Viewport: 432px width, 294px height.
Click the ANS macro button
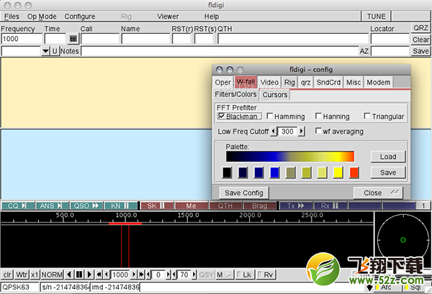click(x=52, y=206)
